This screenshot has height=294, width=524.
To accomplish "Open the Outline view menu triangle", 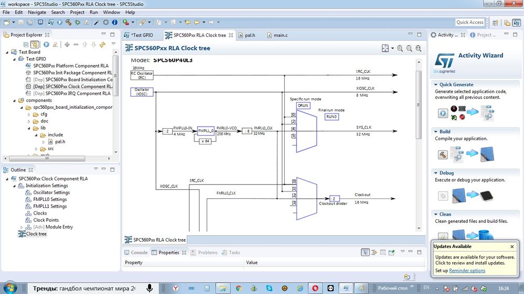I will [x=95, y=169].
